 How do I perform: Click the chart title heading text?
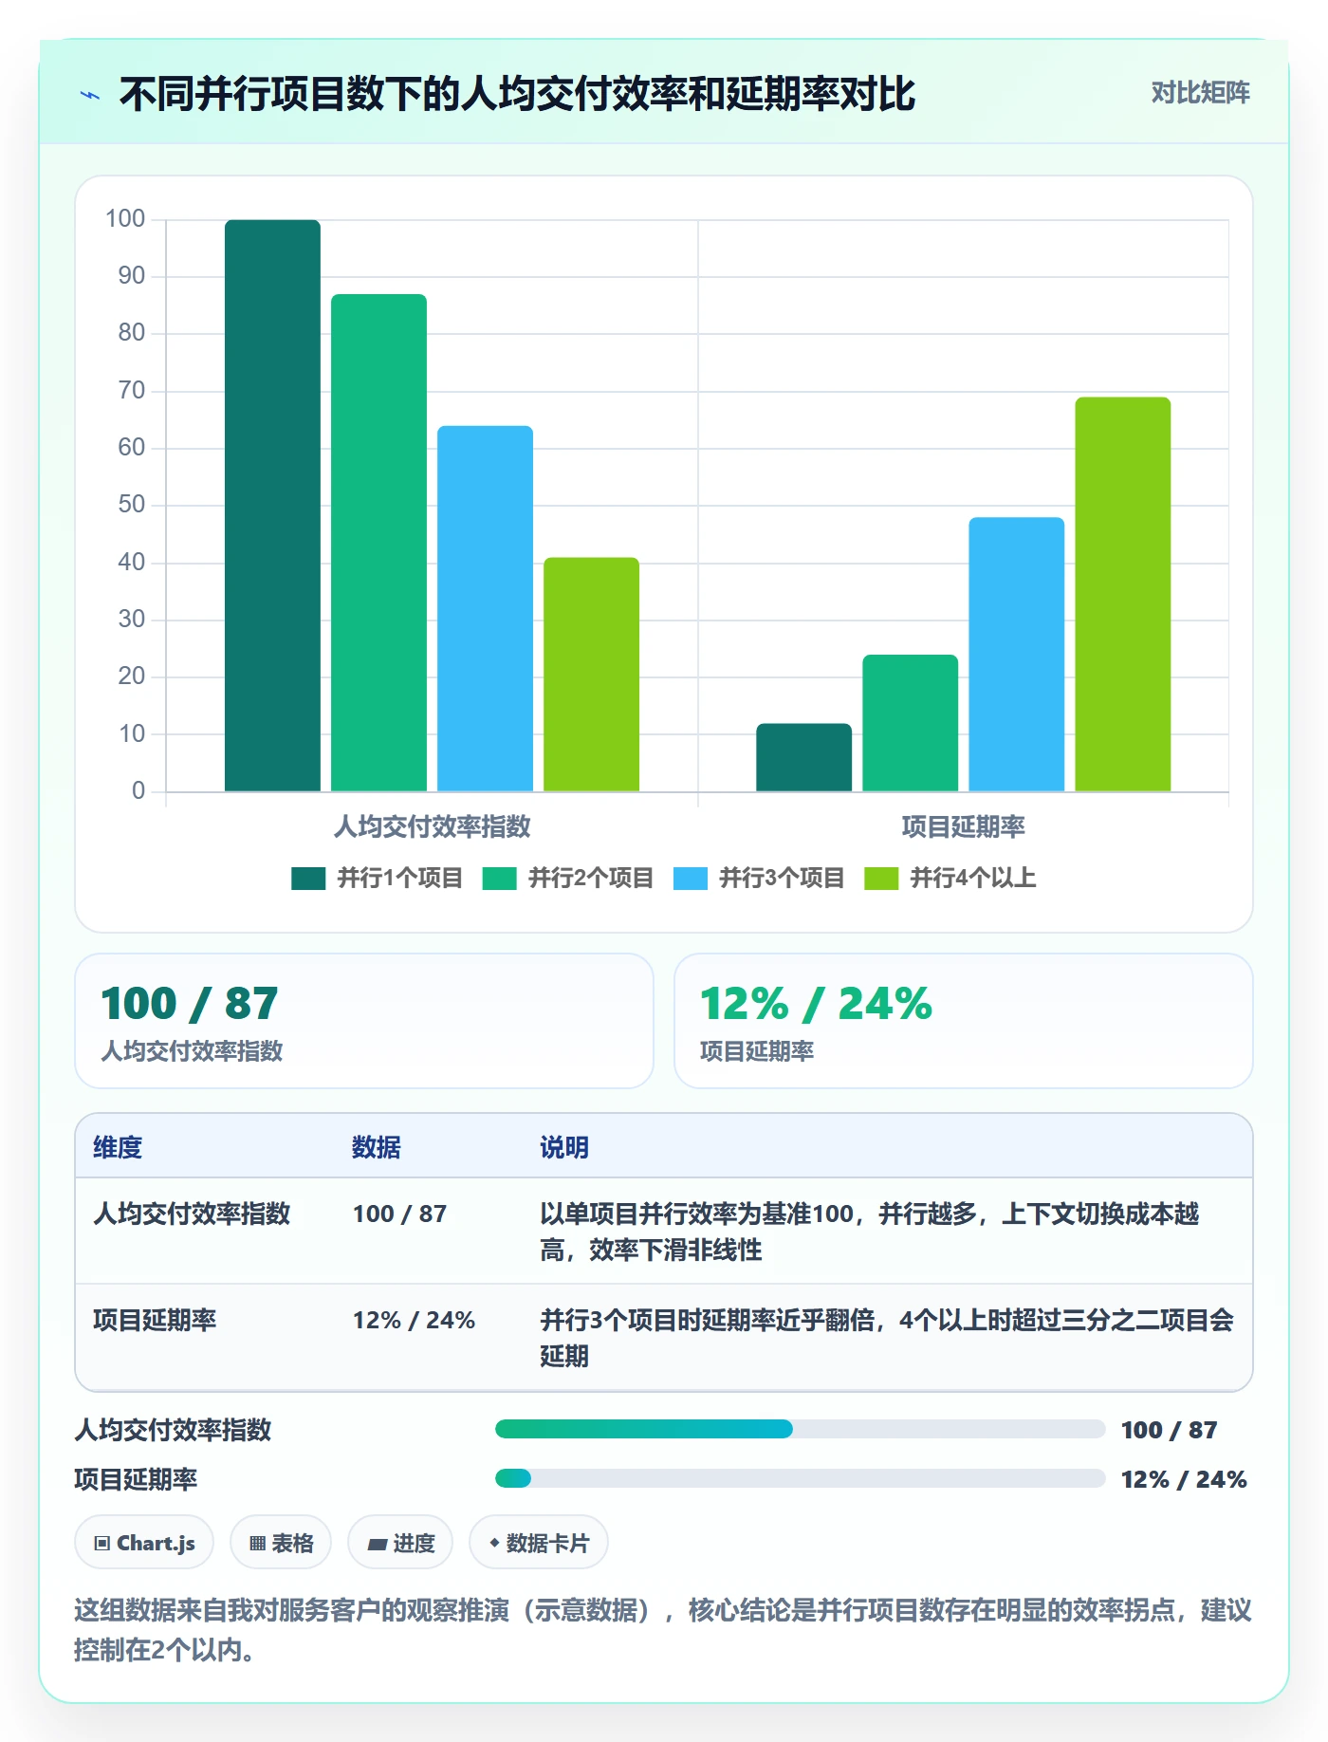[x=517, y=94]
